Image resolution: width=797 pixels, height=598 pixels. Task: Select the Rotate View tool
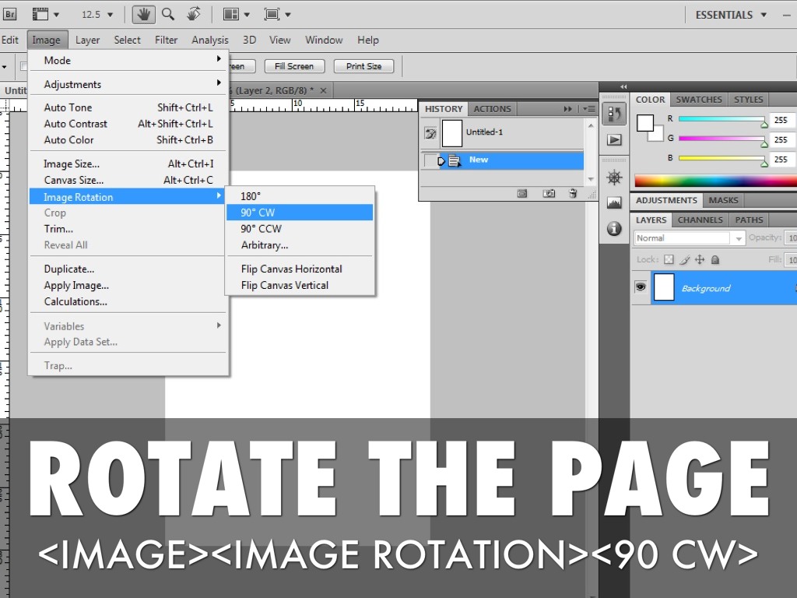click(x=194, y=14)
